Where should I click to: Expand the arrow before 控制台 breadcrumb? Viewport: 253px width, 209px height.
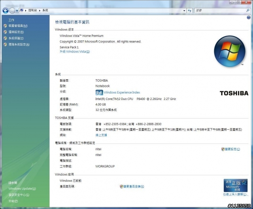pyautogui.click(x=26, y=11)
